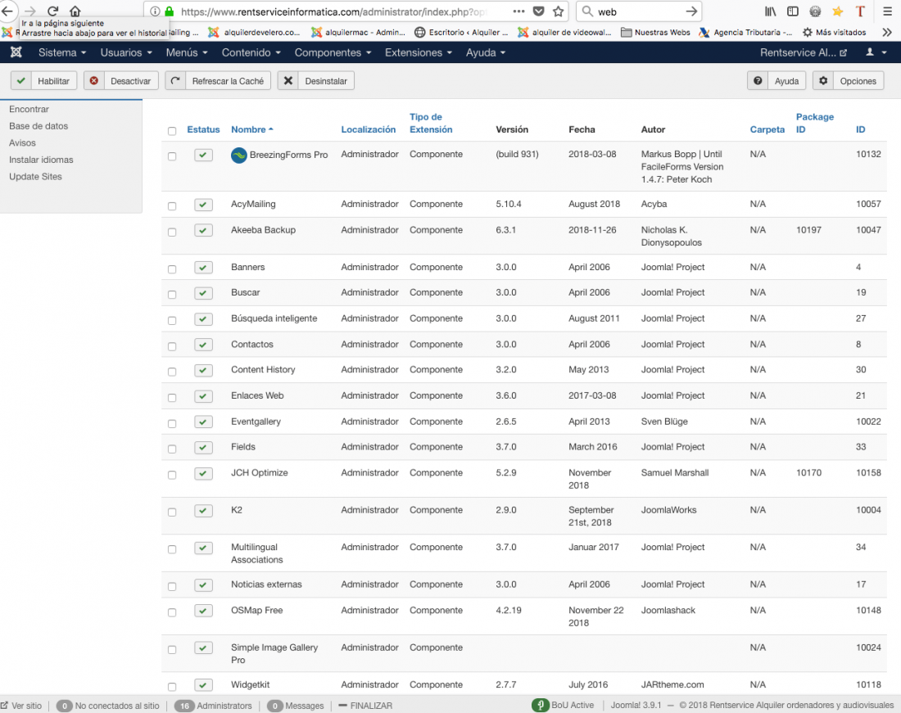Sort by ID column header
Viewport: 901px width, 713px height.
pos(860,129)
